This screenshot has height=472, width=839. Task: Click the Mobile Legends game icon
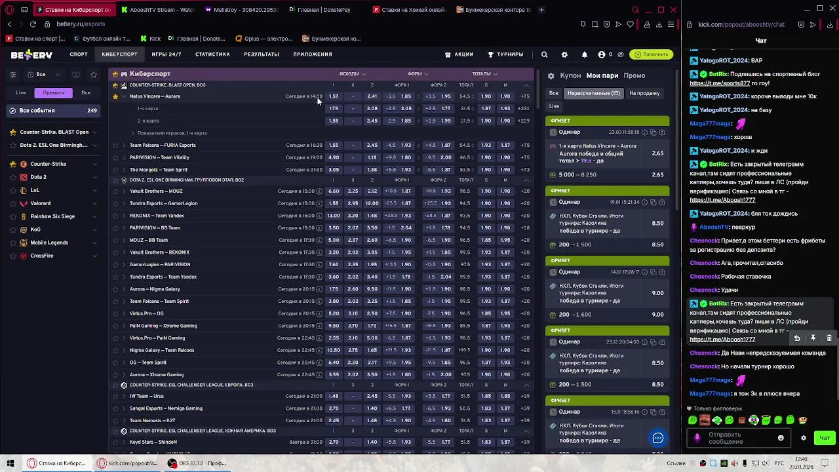click(x=24, y=243)
